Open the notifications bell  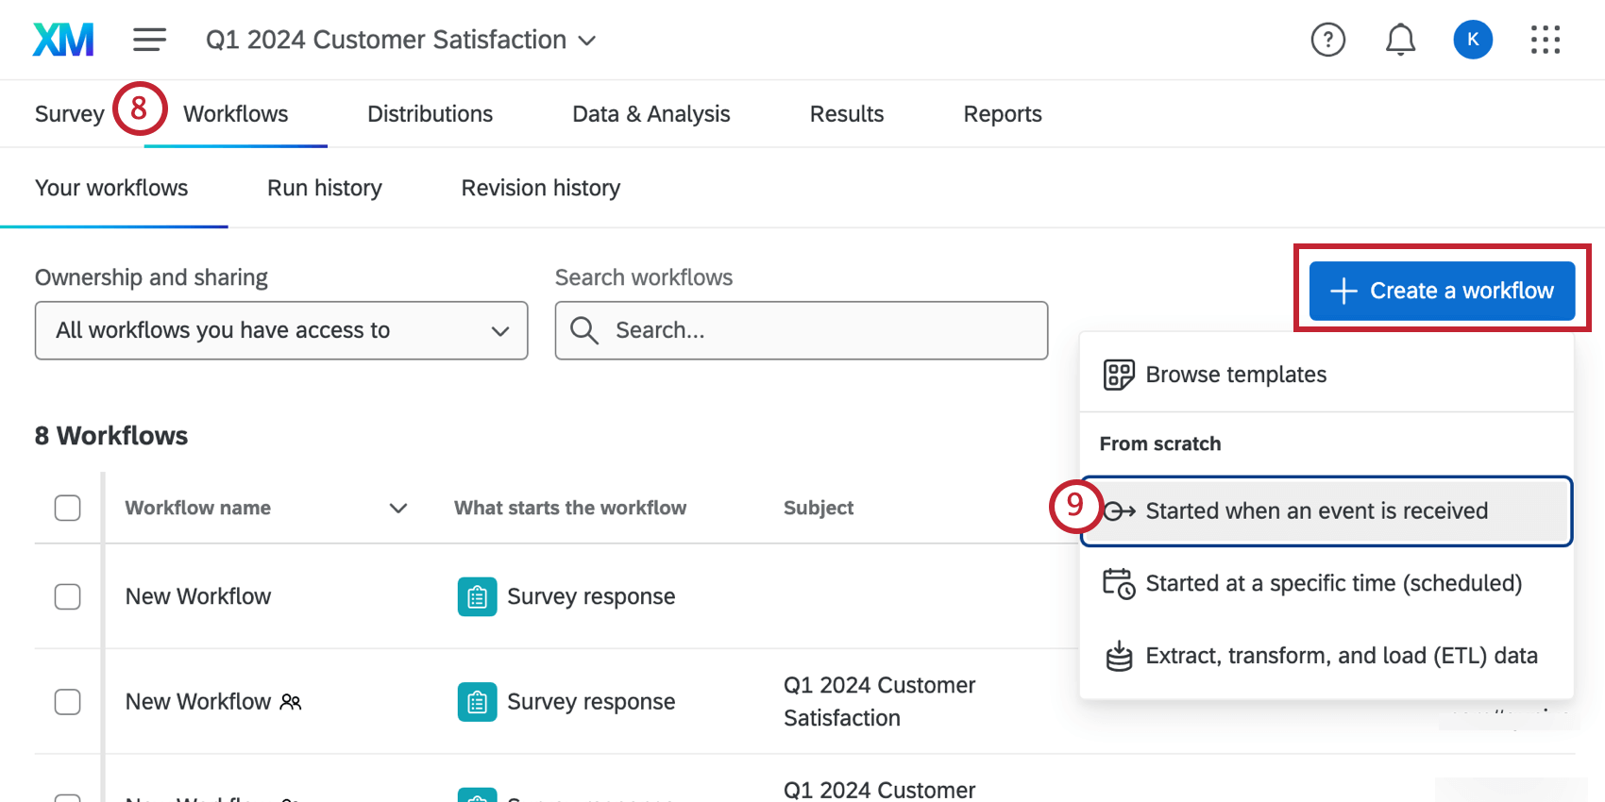tap(1400, 40)
